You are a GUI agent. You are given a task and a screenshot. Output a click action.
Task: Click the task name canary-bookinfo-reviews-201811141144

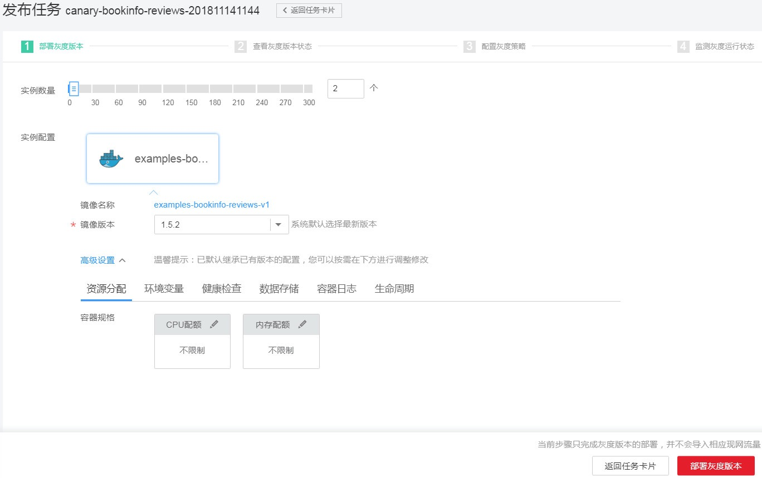163,11
